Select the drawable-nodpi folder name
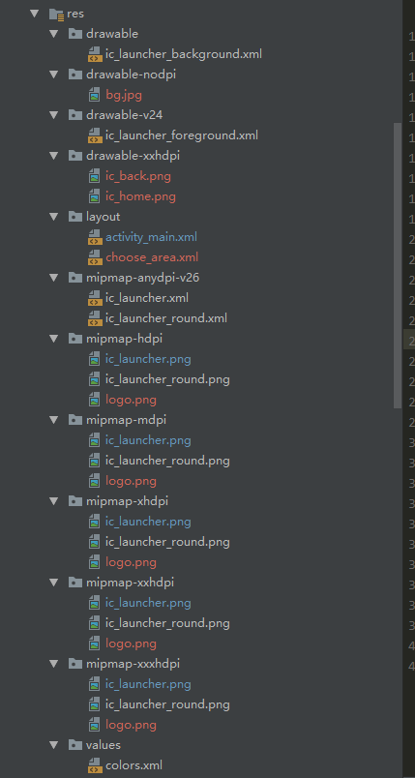 pyautogui.click(x=131, y=75)
